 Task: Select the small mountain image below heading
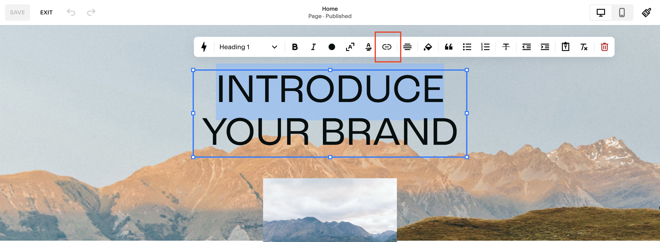[x=330, y=210]
